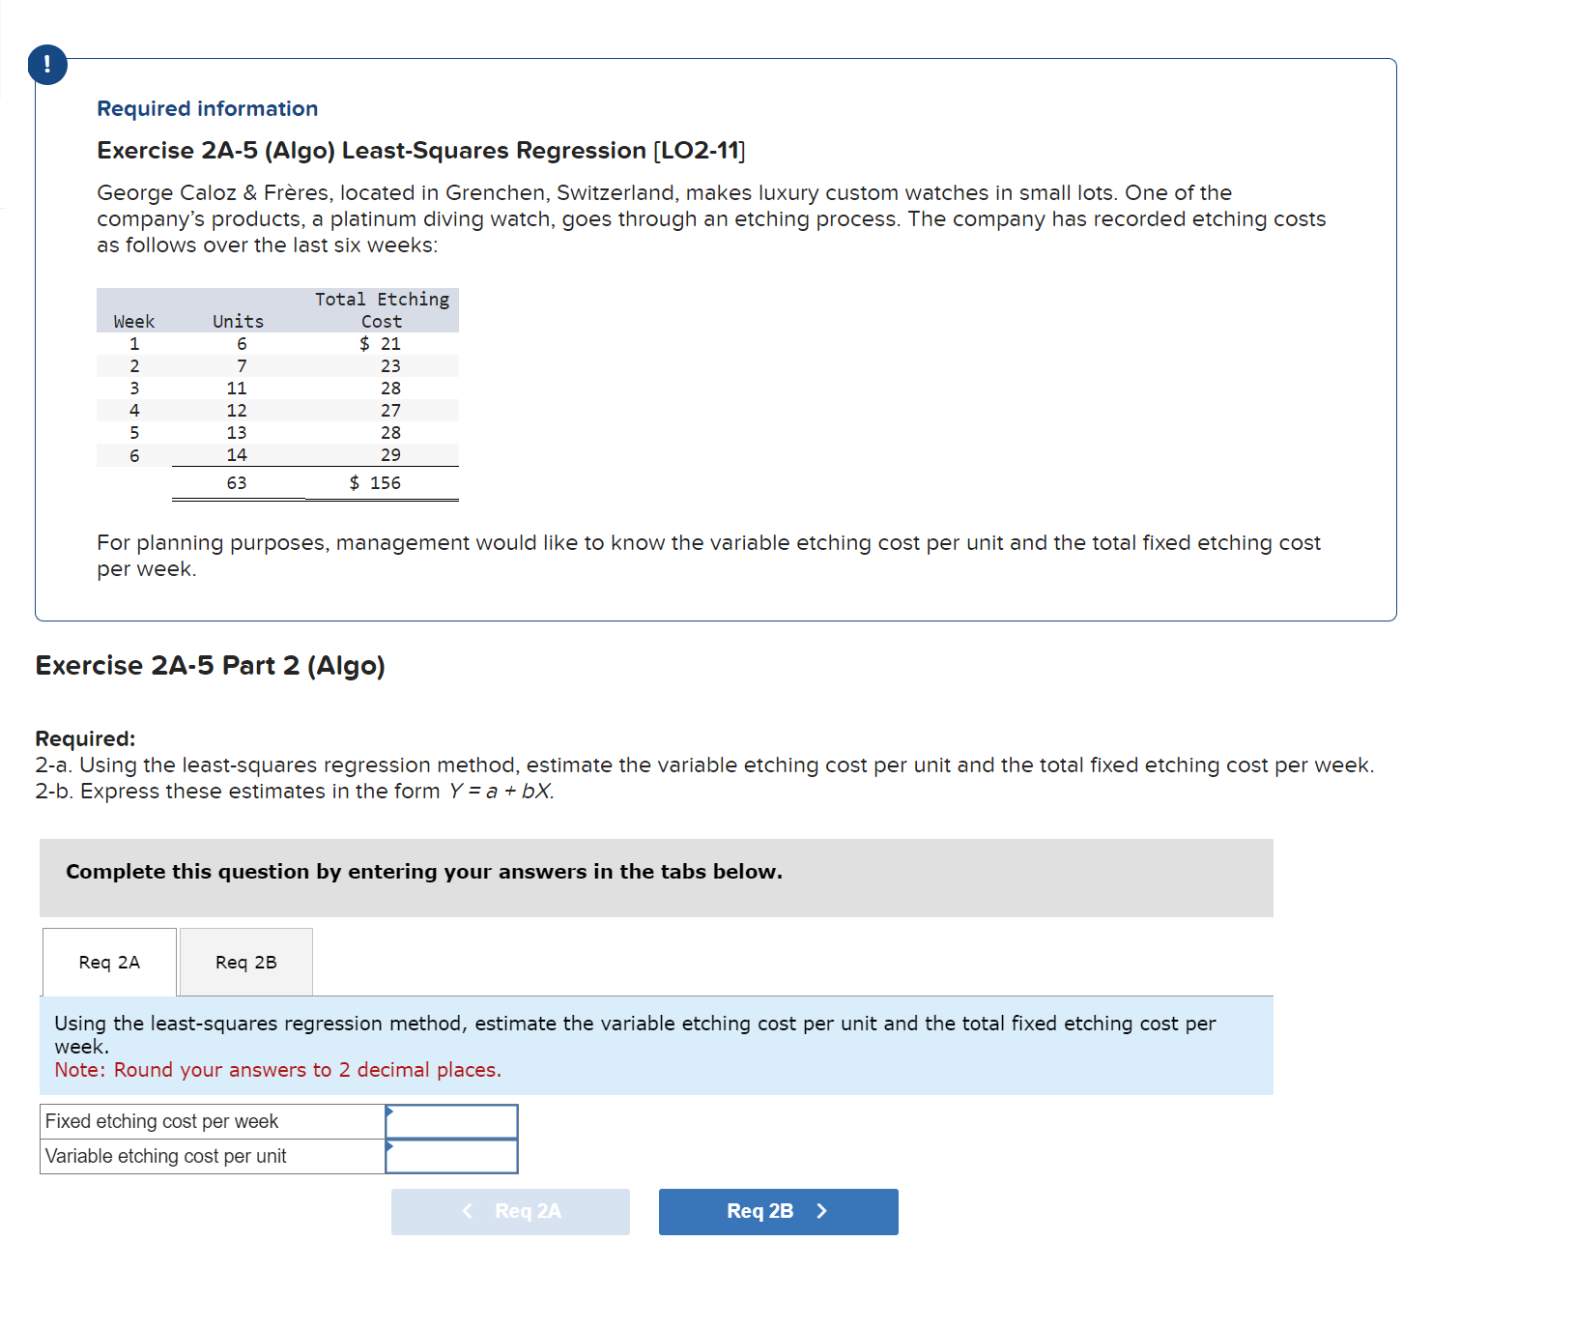Click the rounding note in red text

(x=278, y=1069)
